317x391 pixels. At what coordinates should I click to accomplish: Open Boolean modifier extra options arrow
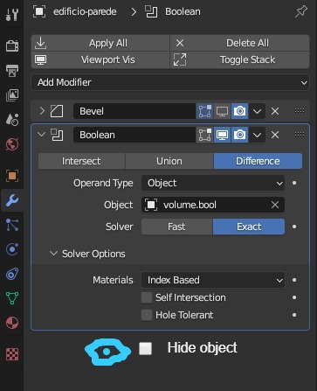[x=257, y=135]
